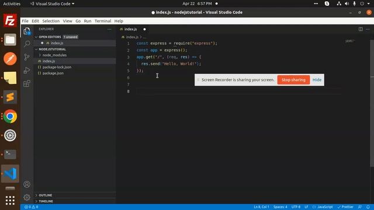Click UTF-8 encoding in status bar

tap(296, 207)
